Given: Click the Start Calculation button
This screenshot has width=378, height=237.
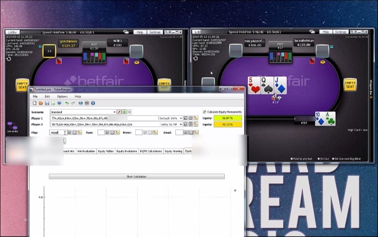Looking at the screenshot, I should [136, 177].
